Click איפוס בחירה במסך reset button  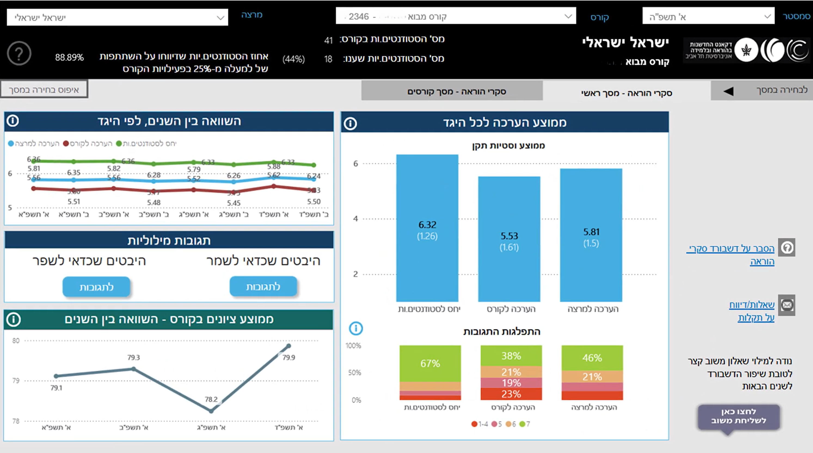point(44,90)
